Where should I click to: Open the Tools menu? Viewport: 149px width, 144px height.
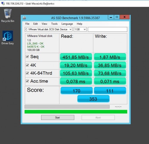54,24
